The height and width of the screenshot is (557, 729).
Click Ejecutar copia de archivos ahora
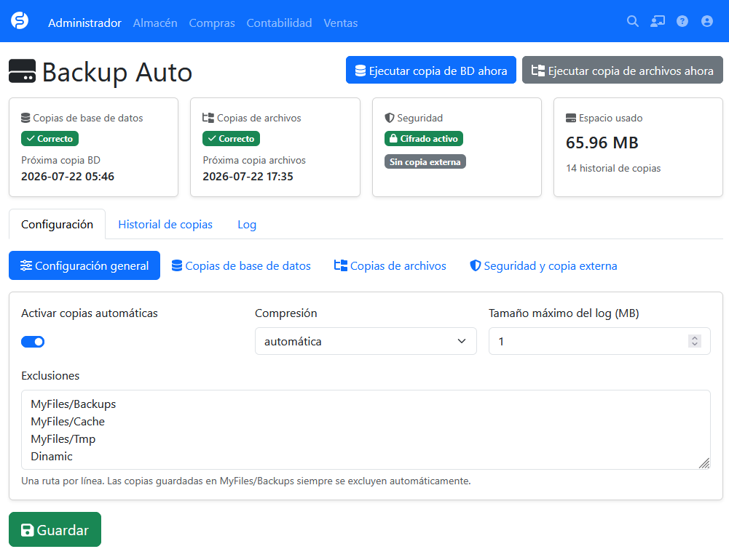click(x=623, y=70)
